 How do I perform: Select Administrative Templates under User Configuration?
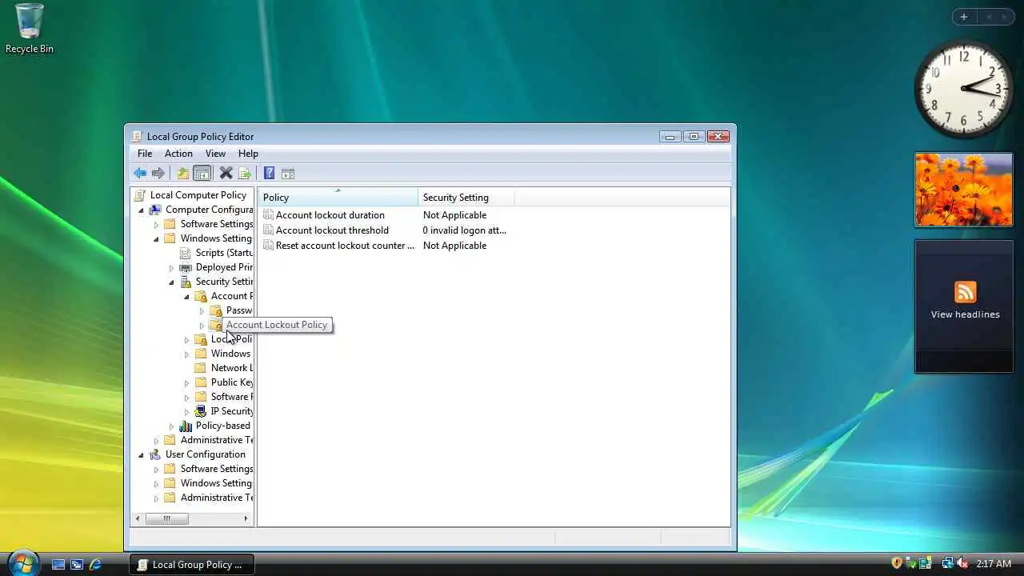217,498
